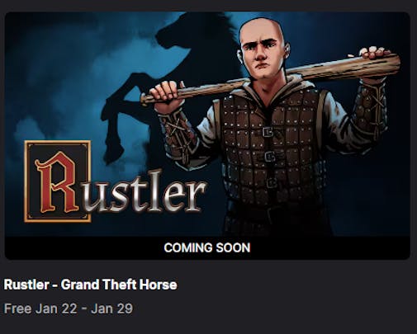Click the COMING SOON banner

pyautogui.click(x=207, y=247)
